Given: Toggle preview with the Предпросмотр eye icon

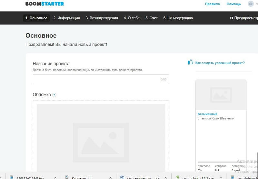Looking at the screenshot, I should coord(232,18).
